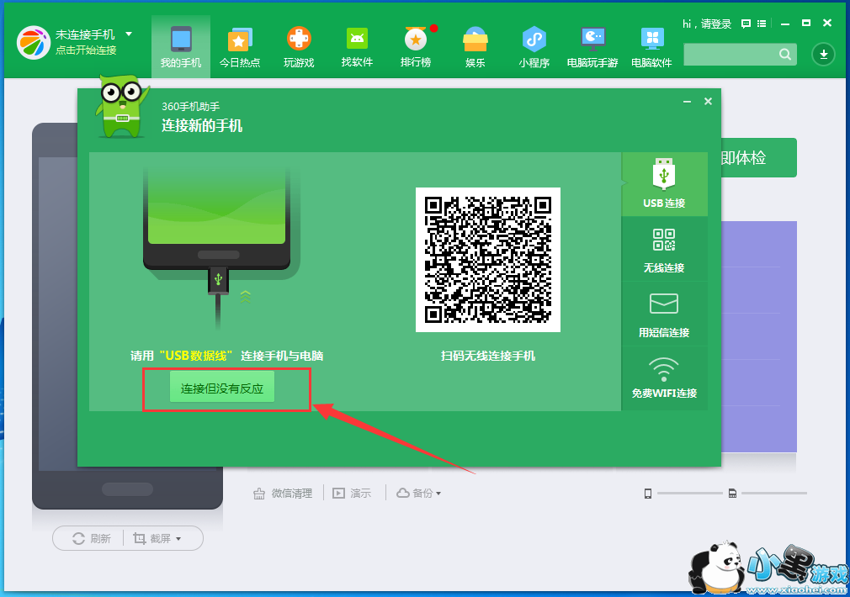Click 点击开始连接 text

[x=86, y=50]
